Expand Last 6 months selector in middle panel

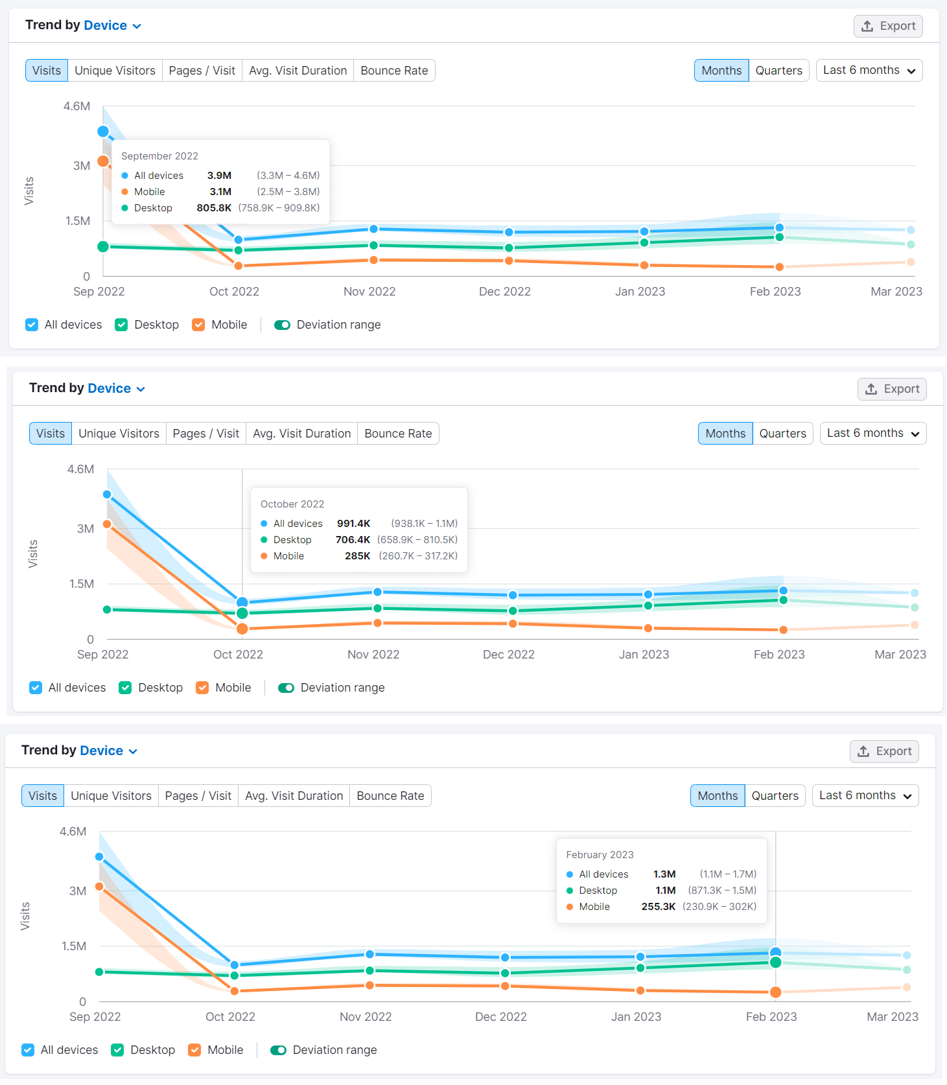(x=872, y=433)
